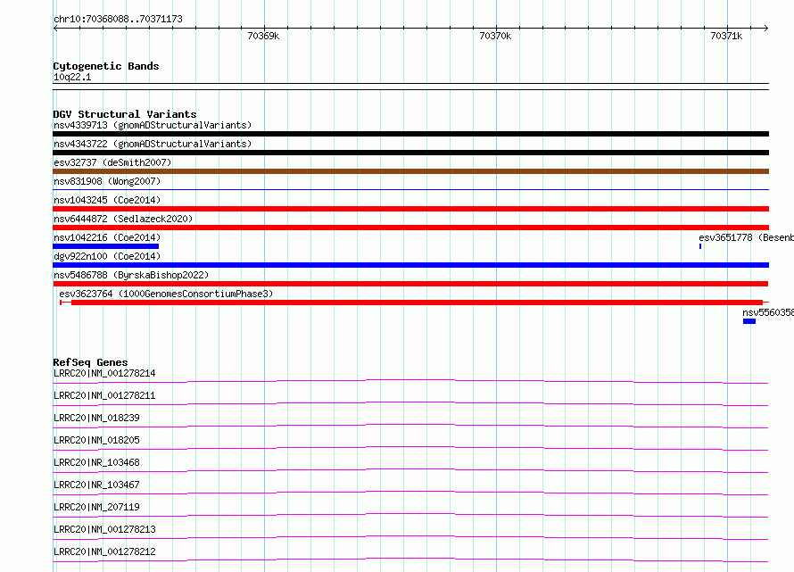The width and height of the screenshot is (794, 572).
Task: Select the DGV Structural Variants track title
Action: pos(125,114)
